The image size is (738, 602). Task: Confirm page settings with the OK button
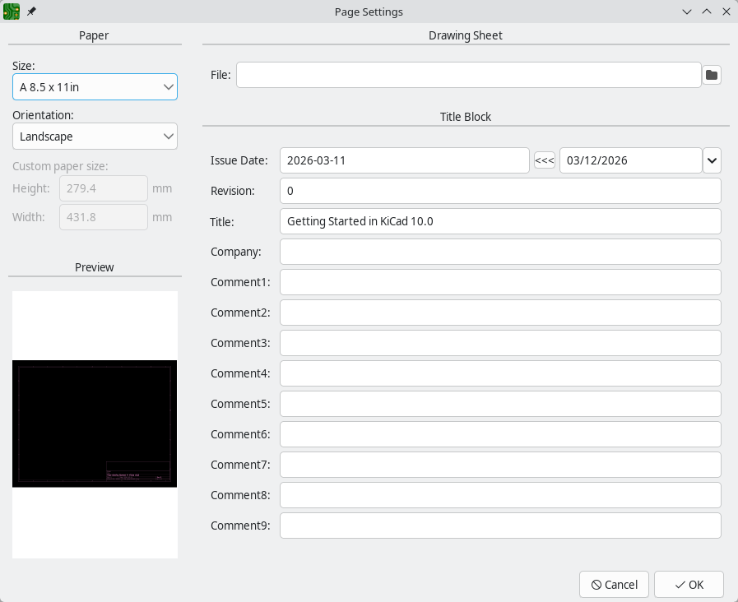click(689, 585)
